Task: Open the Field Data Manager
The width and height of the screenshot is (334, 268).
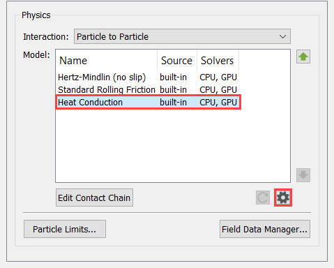Action: coord(265,229)
